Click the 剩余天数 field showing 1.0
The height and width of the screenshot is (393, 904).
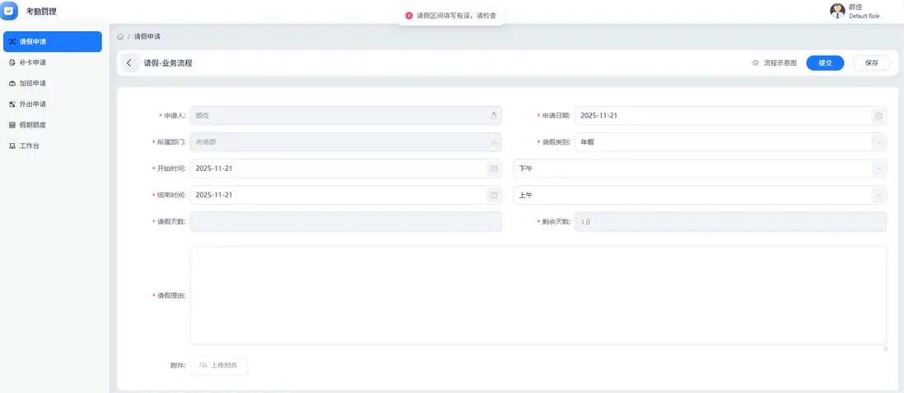pos(730,221)
